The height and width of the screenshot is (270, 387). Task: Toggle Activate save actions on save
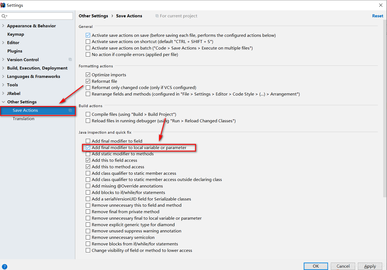(88, 35)
